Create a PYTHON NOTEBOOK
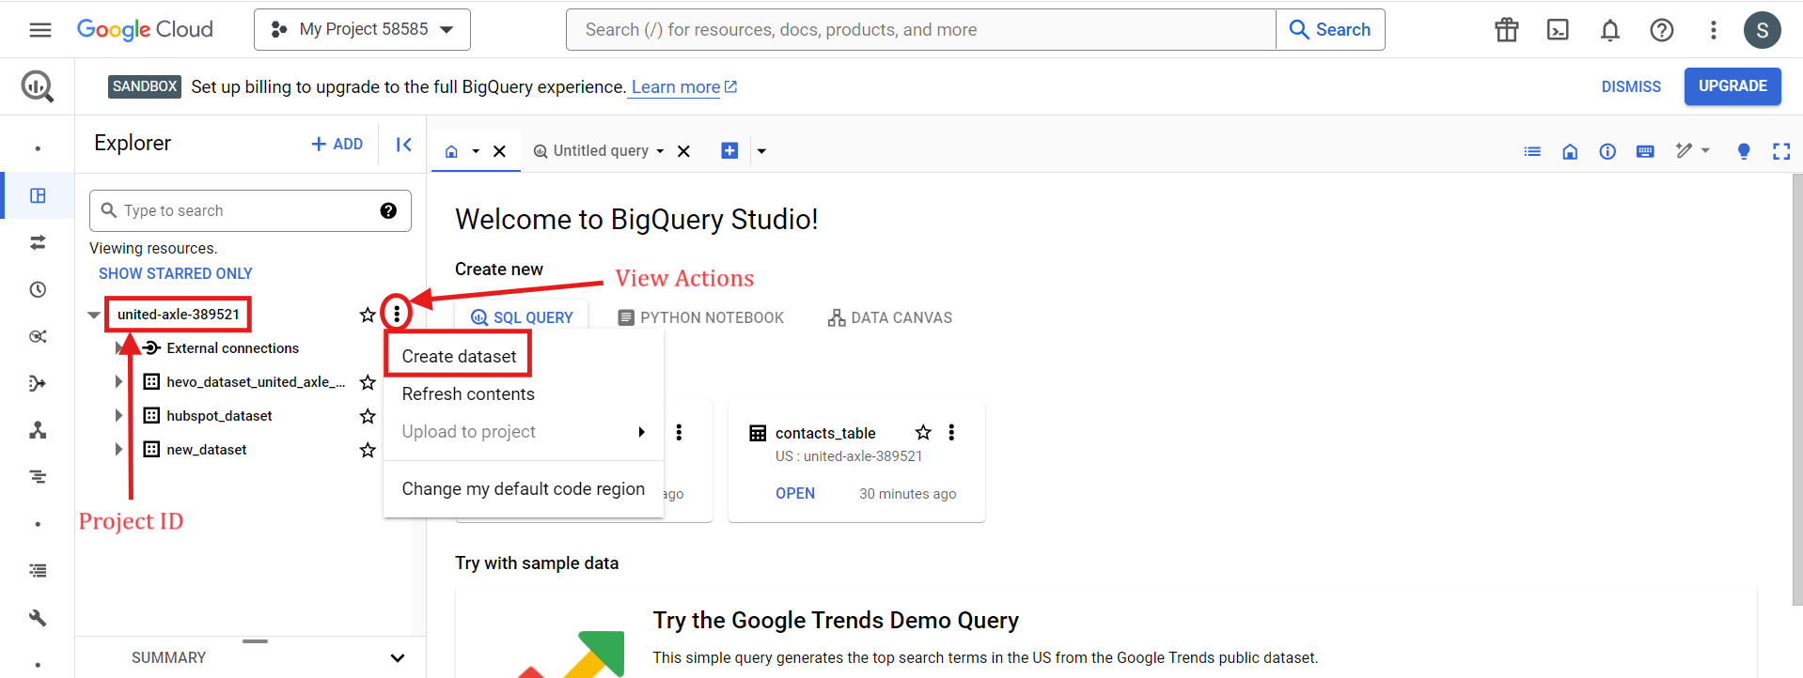The height and width of the screenshot is (678, 1803). coord(700,317)
